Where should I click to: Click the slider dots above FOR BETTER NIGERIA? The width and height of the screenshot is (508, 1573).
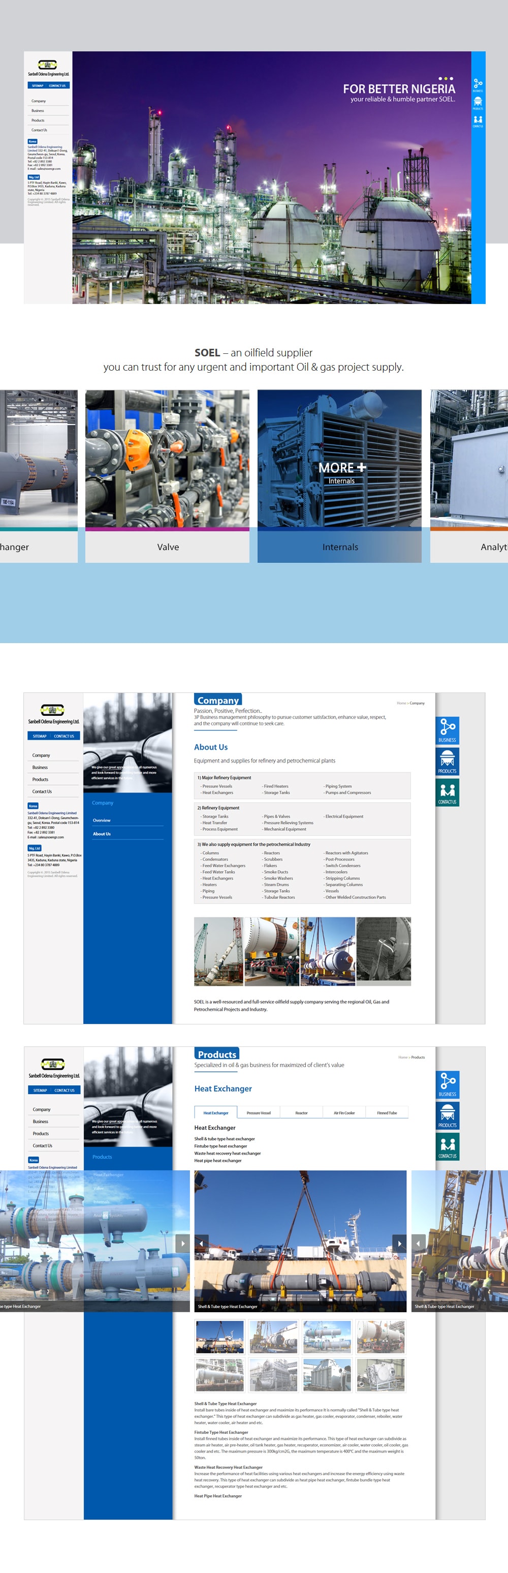[x=446, y=78]
